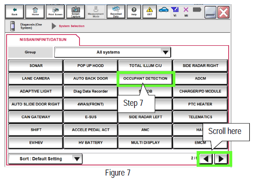Select the EV/HEV system
This screenshot has height=182, width=254.
(36, 143)
